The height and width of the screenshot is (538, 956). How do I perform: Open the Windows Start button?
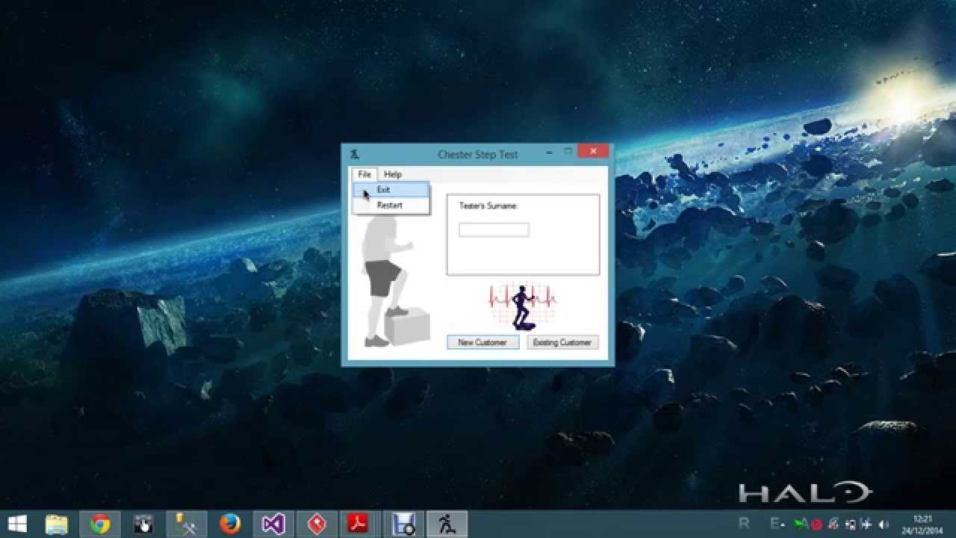17,525
